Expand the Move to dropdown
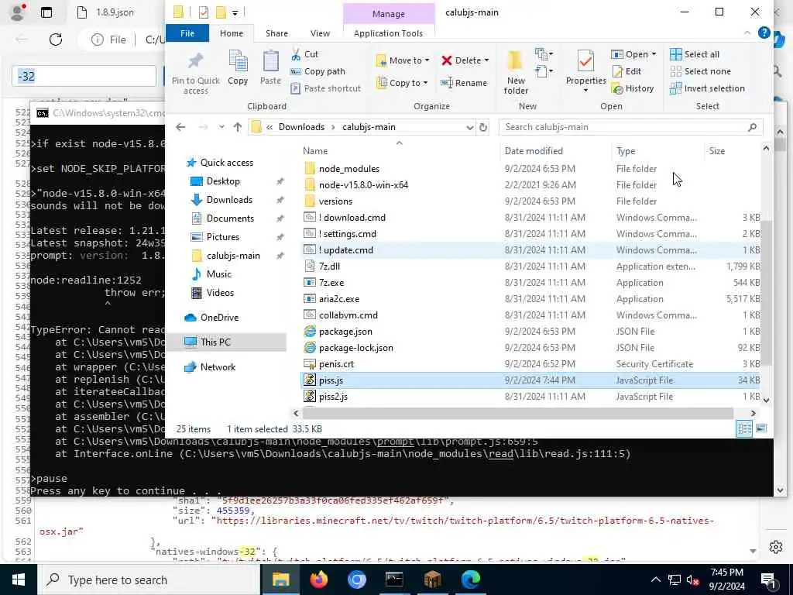The width and height of the screenshot is (793, 595). tap(427, 60)
